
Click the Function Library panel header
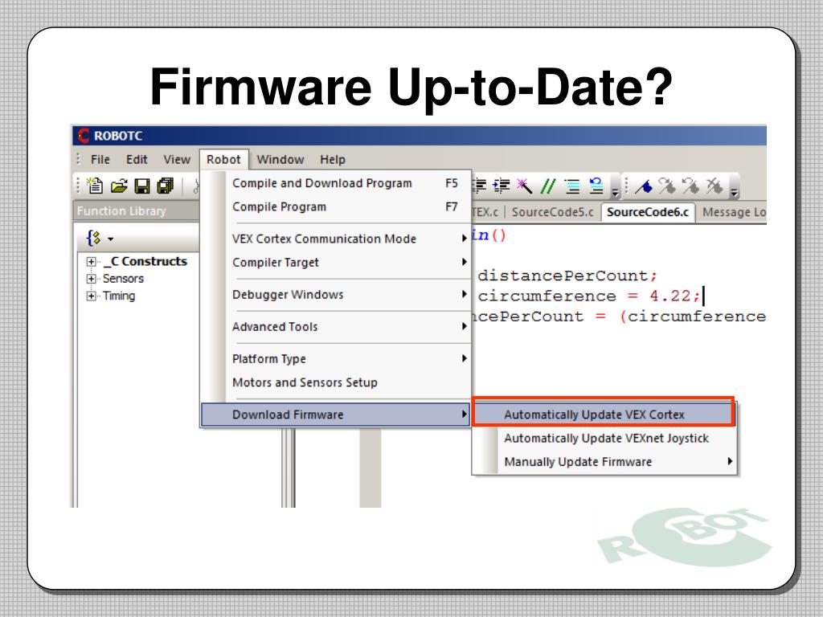pos(136,211)
